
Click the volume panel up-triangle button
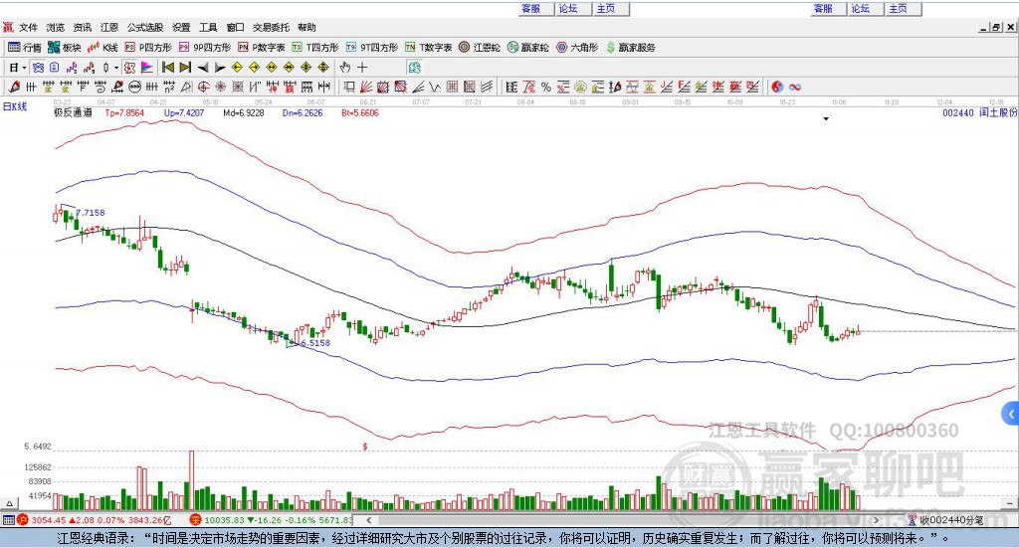pyautogui.click(x=10, y=503)
